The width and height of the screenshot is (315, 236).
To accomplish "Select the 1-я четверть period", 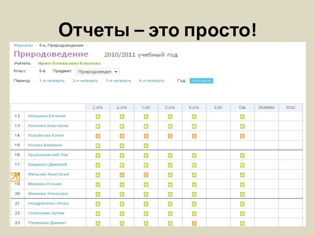I will [52, 81].
